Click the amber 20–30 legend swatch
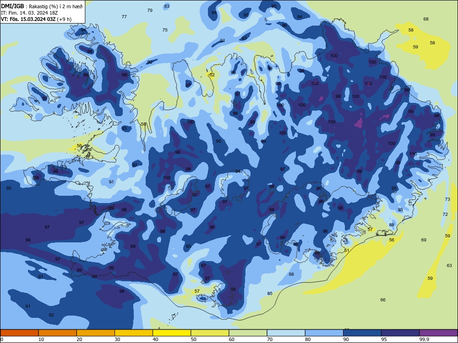 click(96, 333)
